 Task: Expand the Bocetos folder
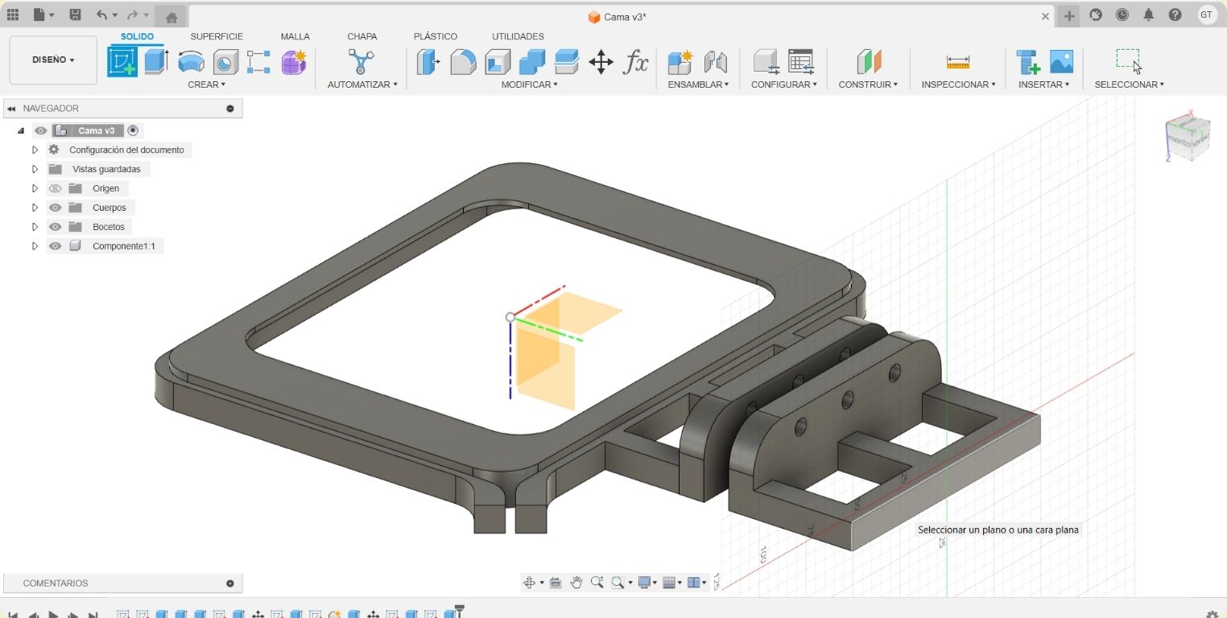(35, 227)
